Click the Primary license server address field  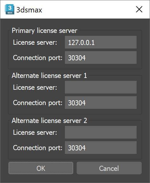pos(101,42)
